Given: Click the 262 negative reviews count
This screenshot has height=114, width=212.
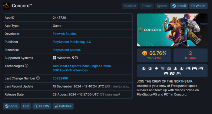Looking at the screenshot, I should point(158,58).
